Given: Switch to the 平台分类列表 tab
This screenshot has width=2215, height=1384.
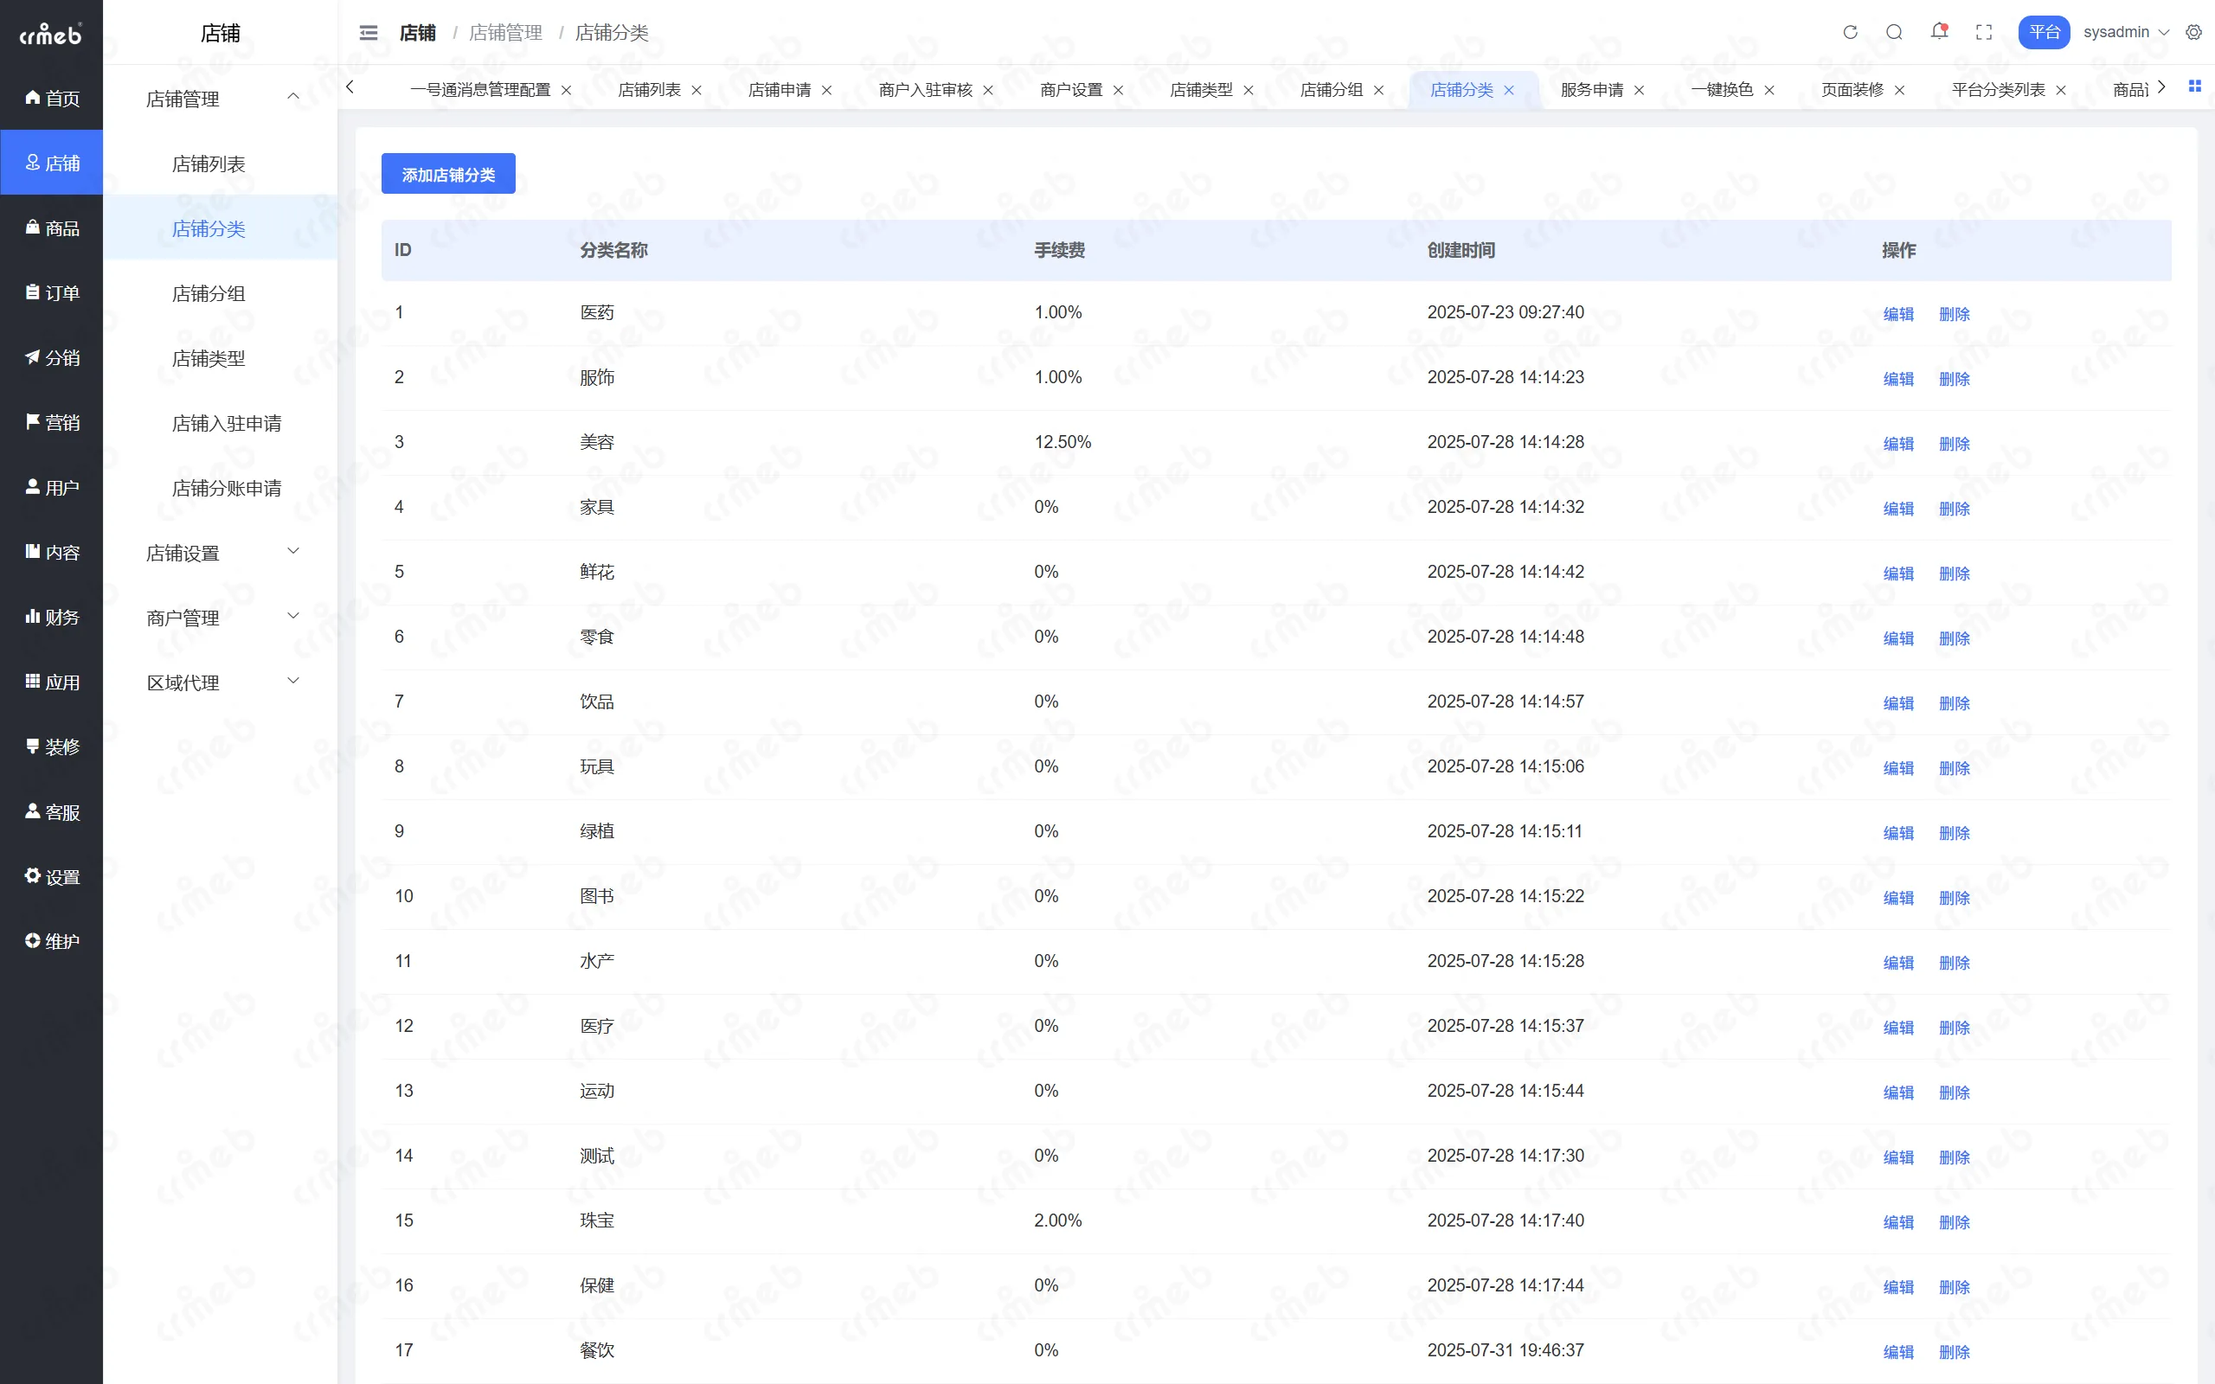Looking at the screenshot, I should click(1998, 90).
